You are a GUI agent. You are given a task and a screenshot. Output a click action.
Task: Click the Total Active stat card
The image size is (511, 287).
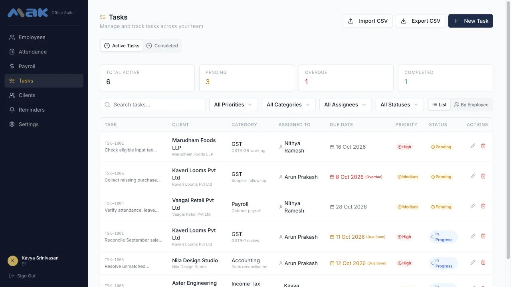point(147,78)
